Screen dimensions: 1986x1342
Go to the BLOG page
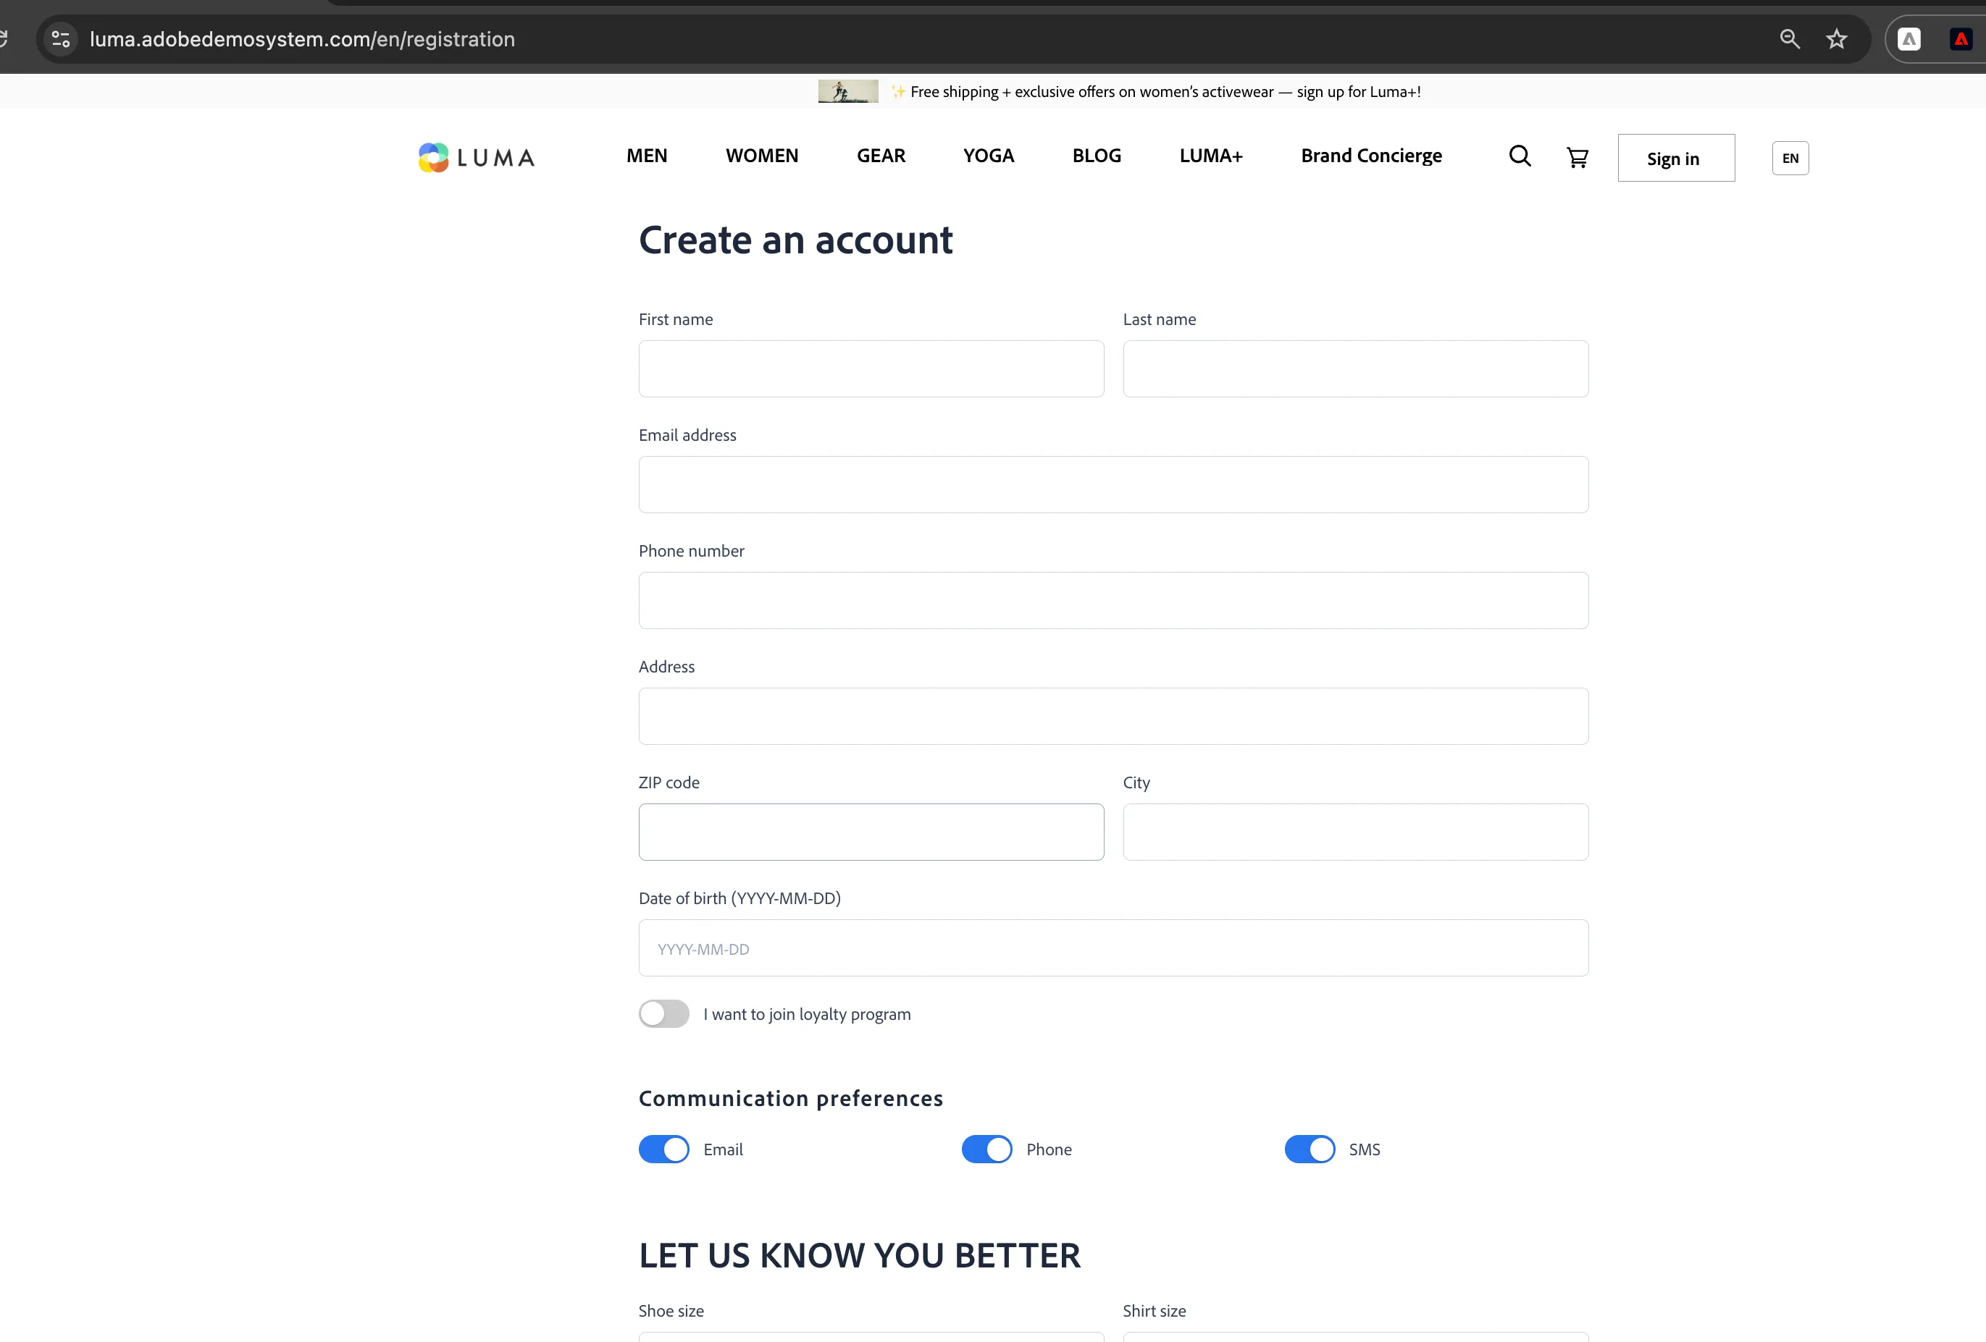[1097, 156]
